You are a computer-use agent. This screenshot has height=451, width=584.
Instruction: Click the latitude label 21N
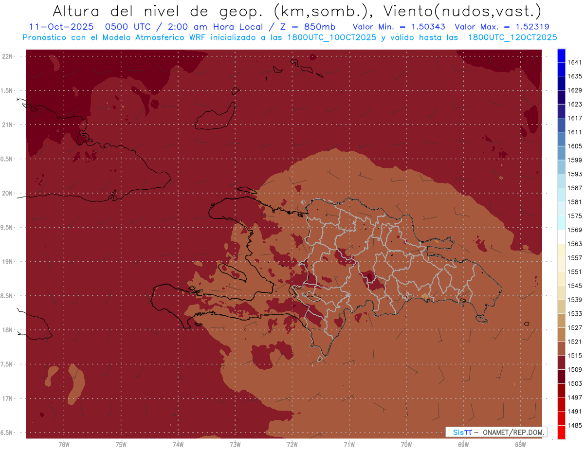pos(7,125)
